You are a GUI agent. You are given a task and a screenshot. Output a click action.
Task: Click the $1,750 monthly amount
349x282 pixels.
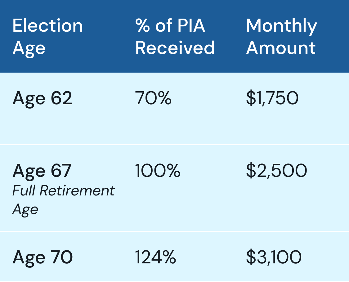272,98
